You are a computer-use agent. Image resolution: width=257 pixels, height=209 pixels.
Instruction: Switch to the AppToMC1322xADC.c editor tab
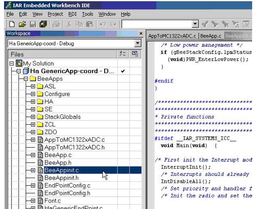click(x=172, y=36)
